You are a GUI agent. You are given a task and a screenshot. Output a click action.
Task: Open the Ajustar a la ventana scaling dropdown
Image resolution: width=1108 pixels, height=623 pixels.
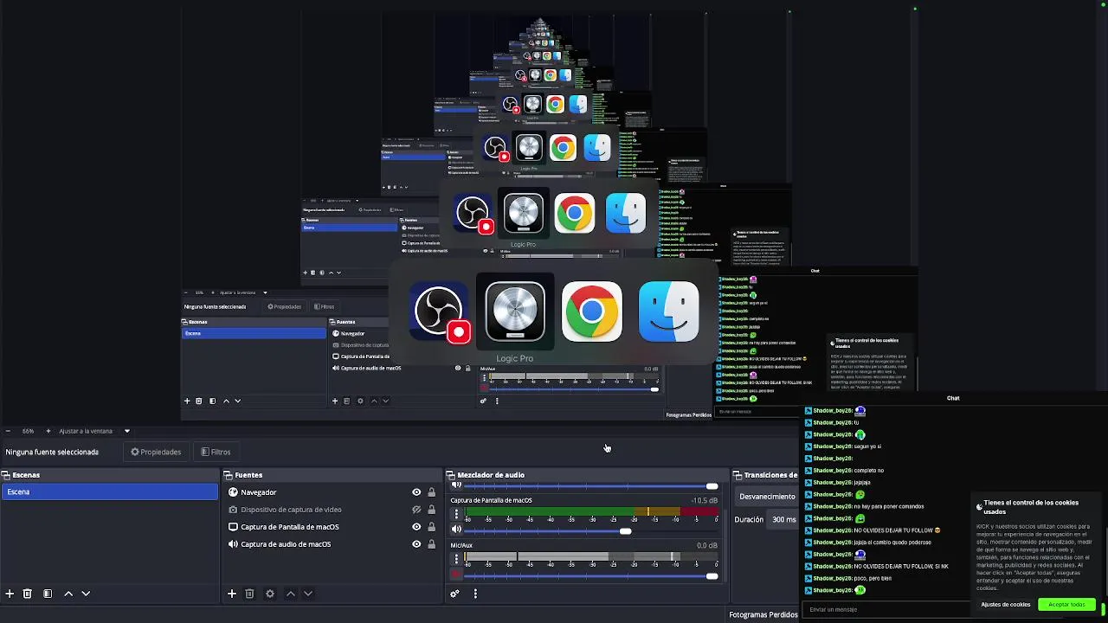point(93,431)
